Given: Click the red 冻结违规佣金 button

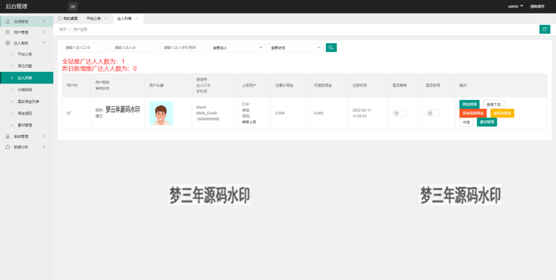Looking at the screenshot, I should coord(473,113).
